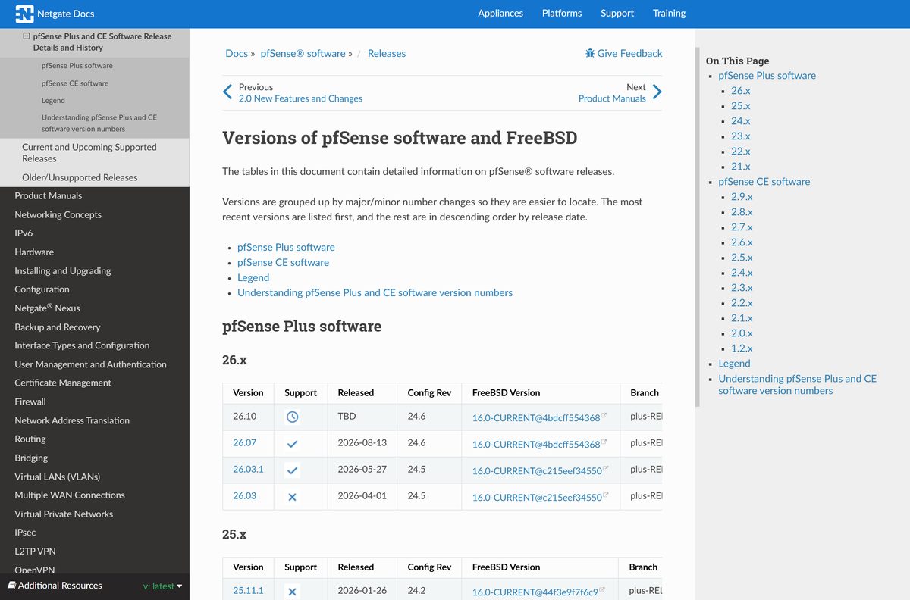The image size is (910, 600).
Task: Click the X support icon for 26.03
Action: click(x=293, y=497)
